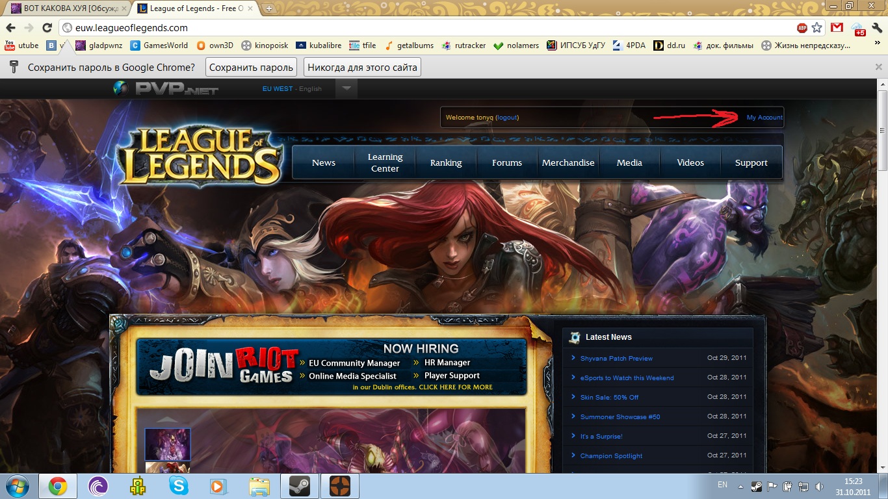This screenshot has height=499, width=888.
Task: Open the Learning Center menu item
Action: tap(385, 162)
